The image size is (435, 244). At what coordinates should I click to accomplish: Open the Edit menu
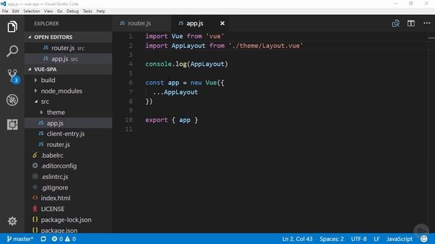[16, 11]
